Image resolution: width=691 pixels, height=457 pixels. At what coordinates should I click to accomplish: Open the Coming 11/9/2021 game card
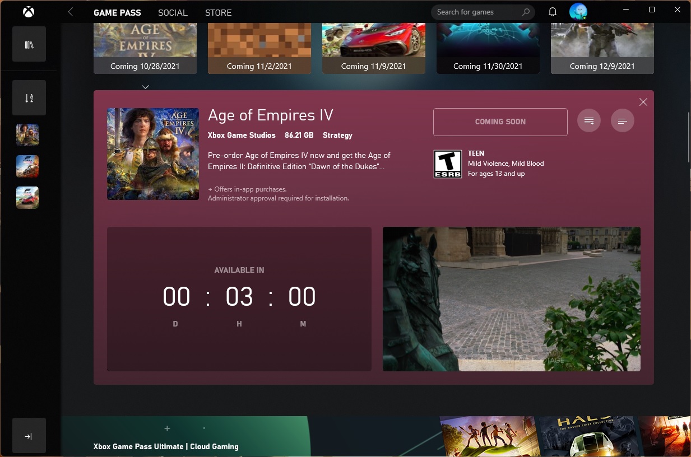(x=374, y=48)
